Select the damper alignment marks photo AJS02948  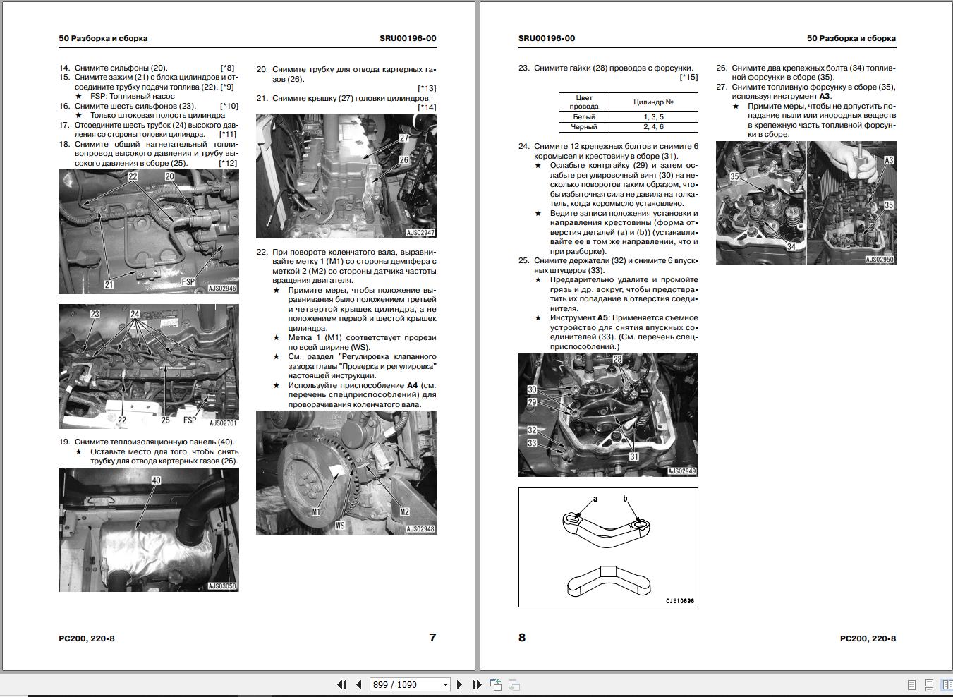coord(346,472)
